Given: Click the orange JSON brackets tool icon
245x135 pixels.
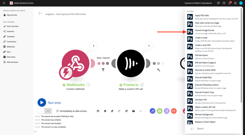Looking at the screenshot, I should pos(174,111).
